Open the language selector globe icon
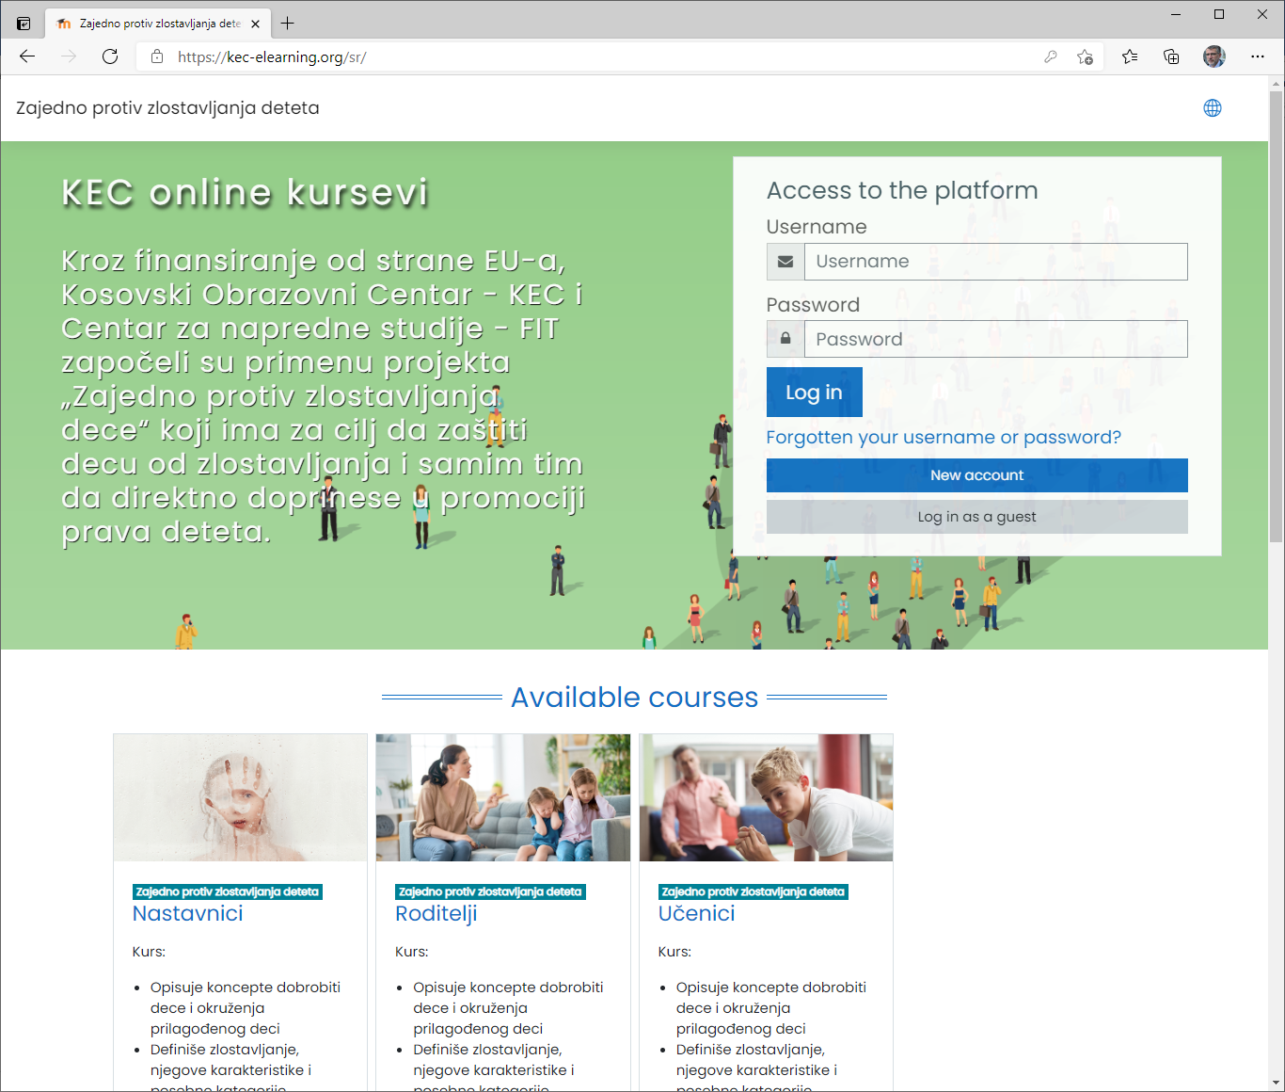The image size is (1285, 1092). 1213,108
